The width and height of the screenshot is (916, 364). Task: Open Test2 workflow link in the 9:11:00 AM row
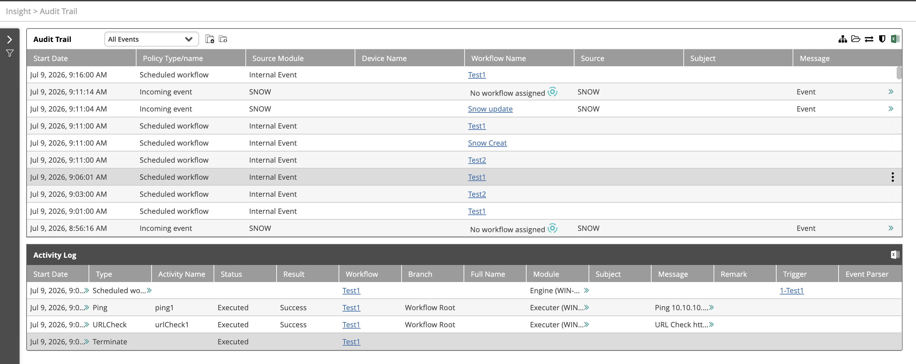(476, 160)
